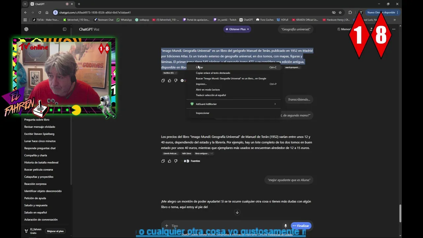The height and width of the screenshot is (238, 423).
Task: Add attachment with plus icon in composer
Action: coord(167,226)
